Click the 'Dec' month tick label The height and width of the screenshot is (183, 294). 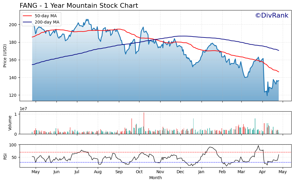180,172
